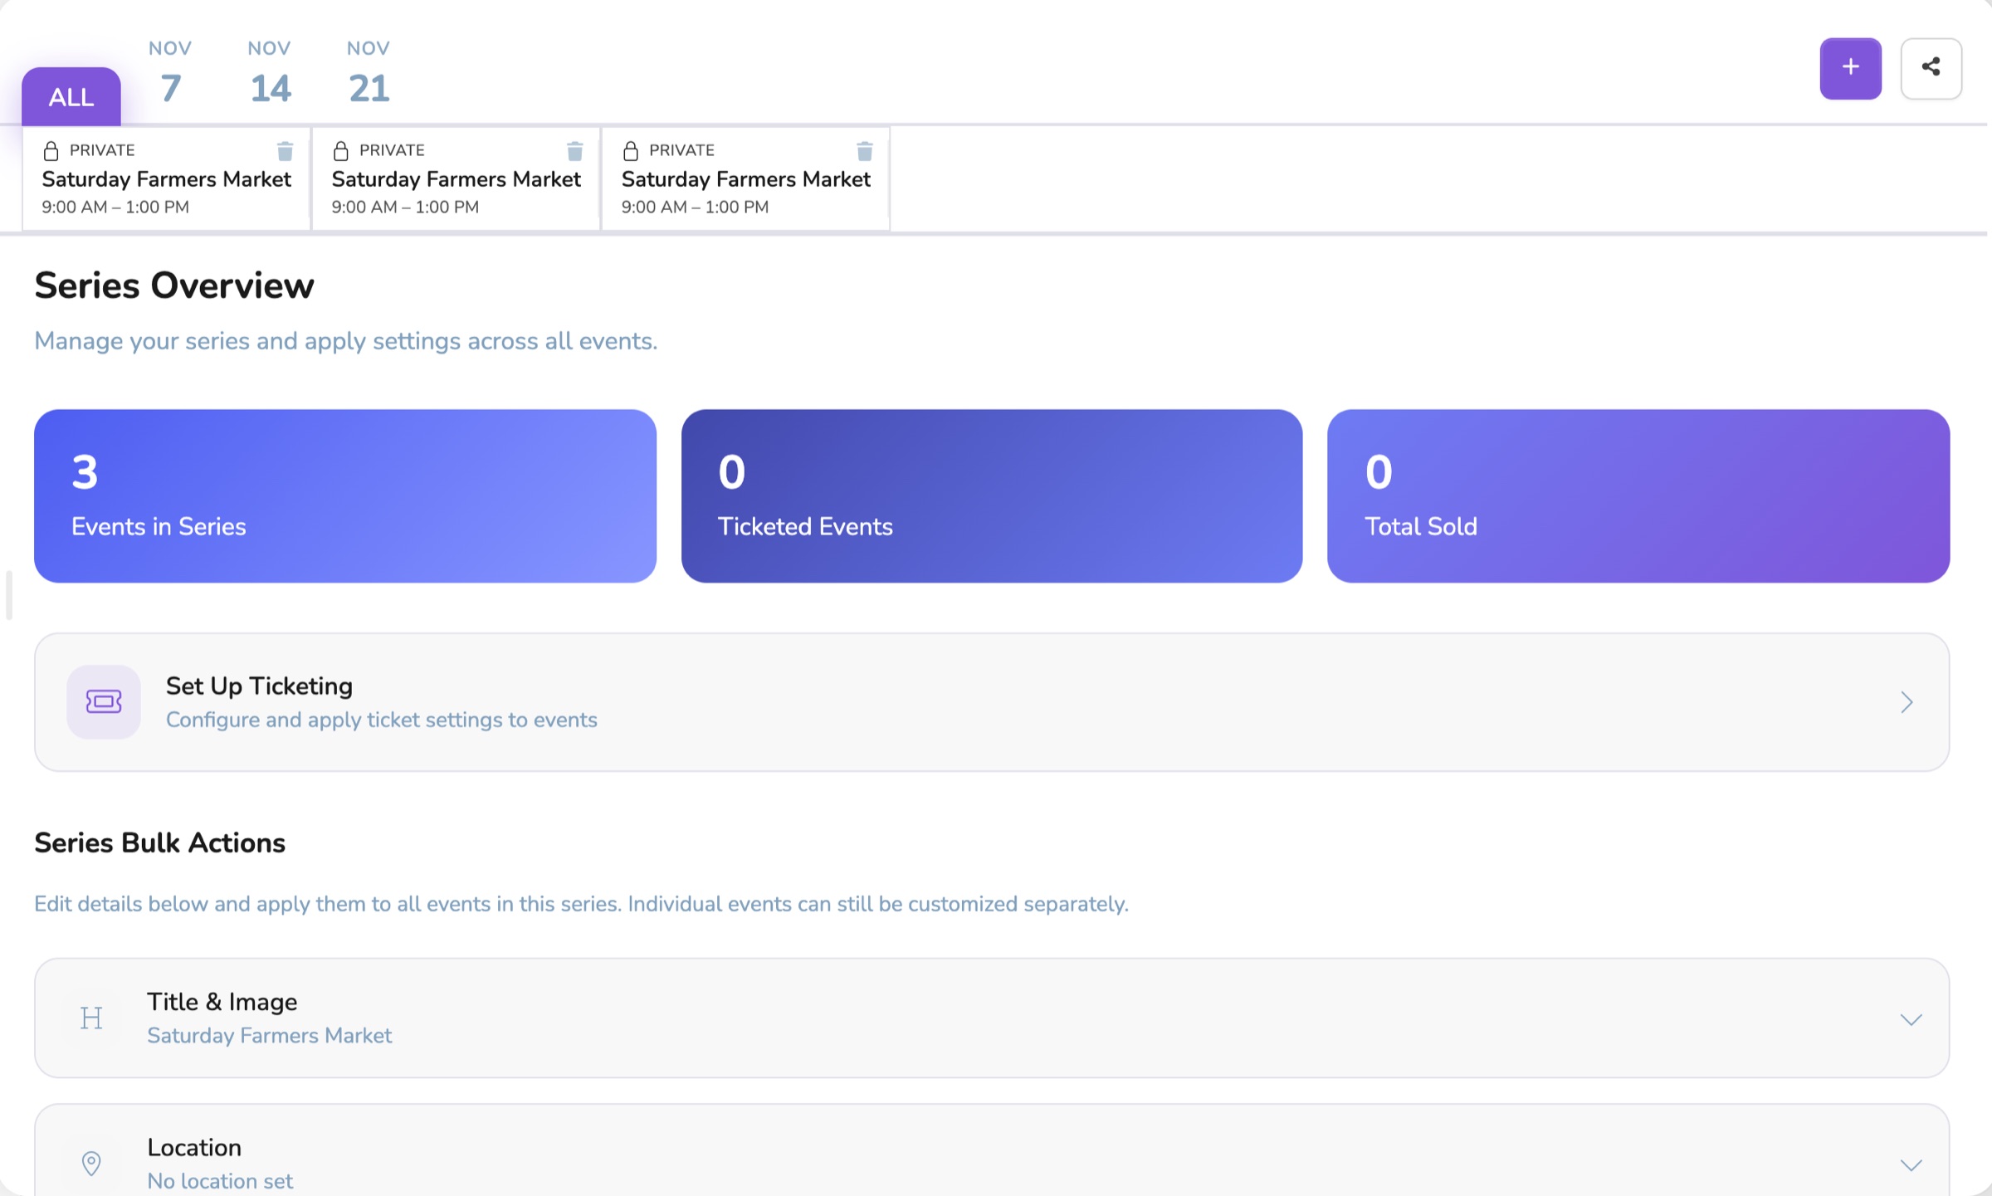
Task: Open third Saturday Farmers Market event card
Action: 745,178
